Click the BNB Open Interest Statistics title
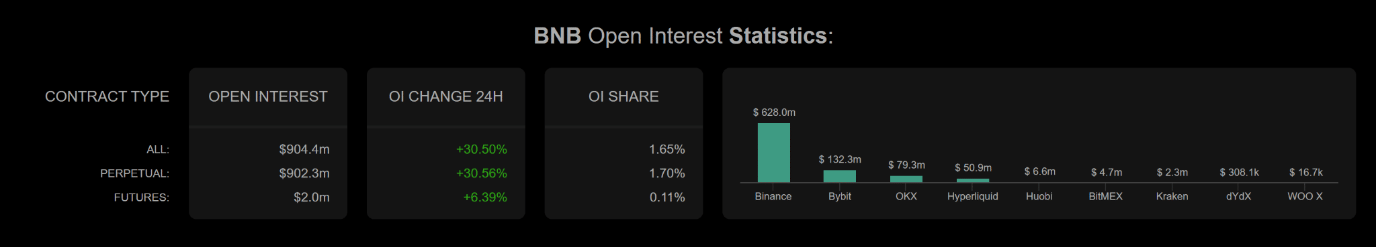 [x=683, y=35]
